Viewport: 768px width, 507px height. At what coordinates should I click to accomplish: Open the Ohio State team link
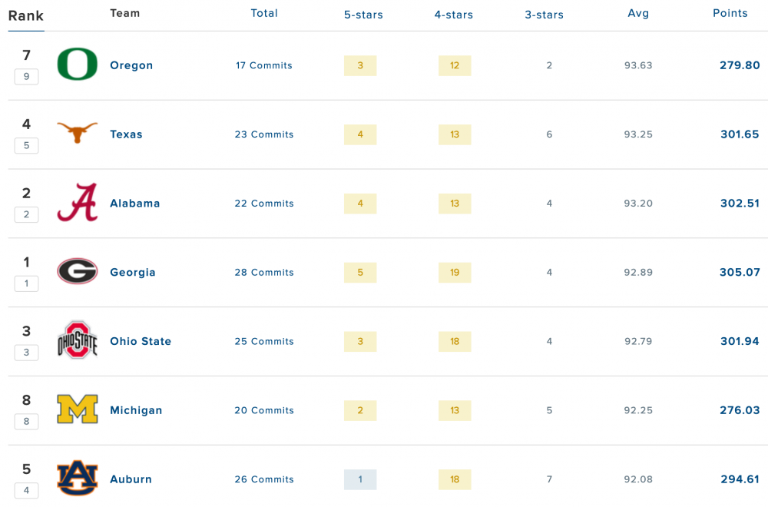[141, 341]
